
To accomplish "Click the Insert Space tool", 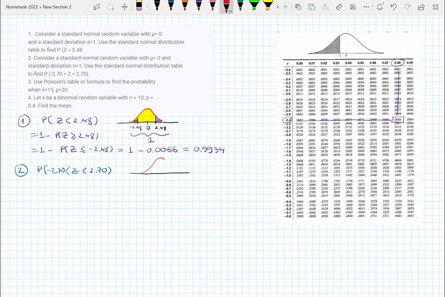I will coord(125,7).
